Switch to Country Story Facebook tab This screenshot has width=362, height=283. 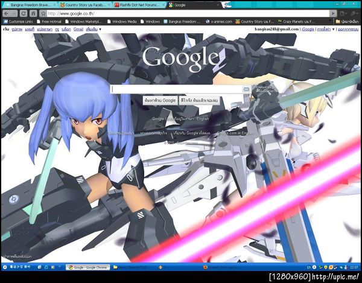pos(86,5)
